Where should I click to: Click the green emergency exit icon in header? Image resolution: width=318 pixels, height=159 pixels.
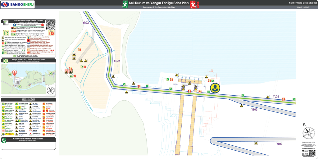pos(125,4)
